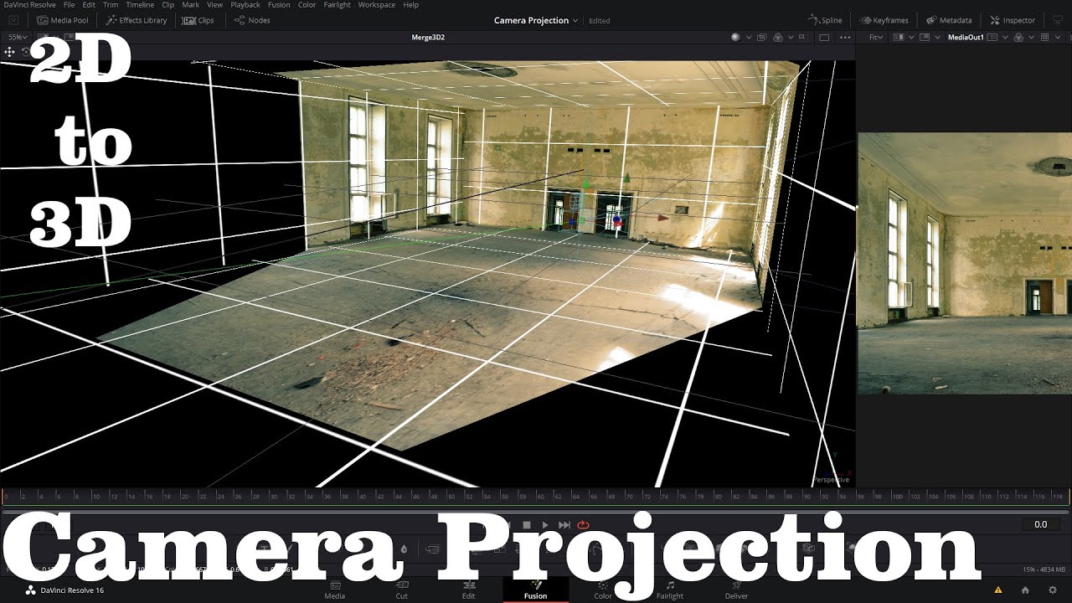Show the Inspector panel
This screenshot has height=603, width=1072.
1013,20
